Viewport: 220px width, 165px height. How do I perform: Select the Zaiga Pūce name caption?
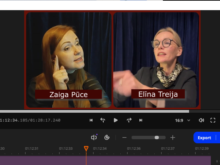[x=68, y=94]
